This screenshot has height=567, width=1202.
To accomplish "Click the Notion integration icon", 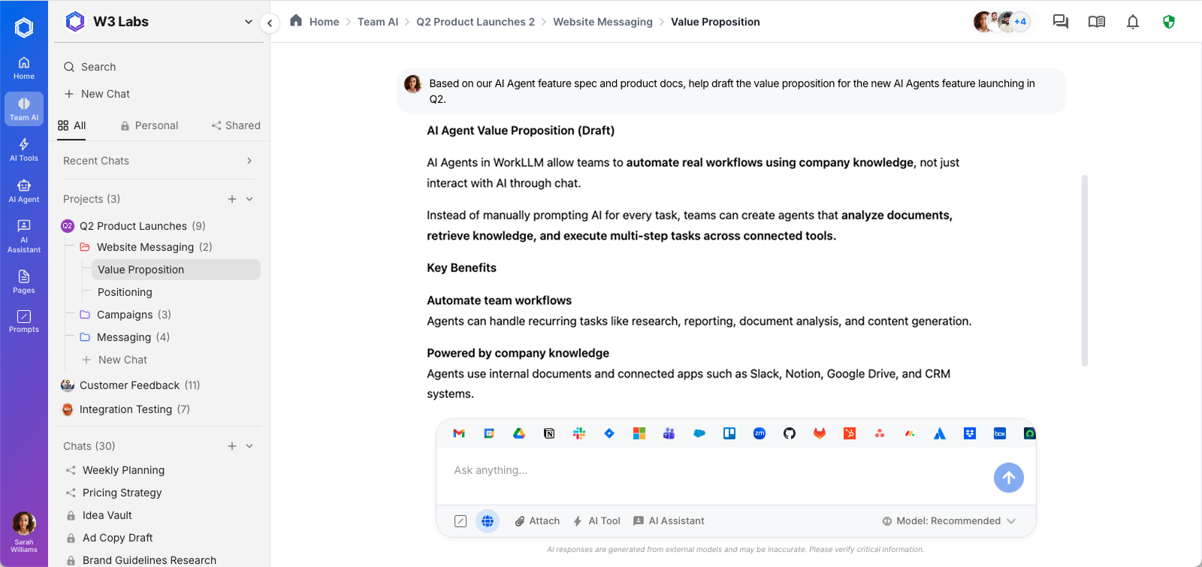I will 549,433.
